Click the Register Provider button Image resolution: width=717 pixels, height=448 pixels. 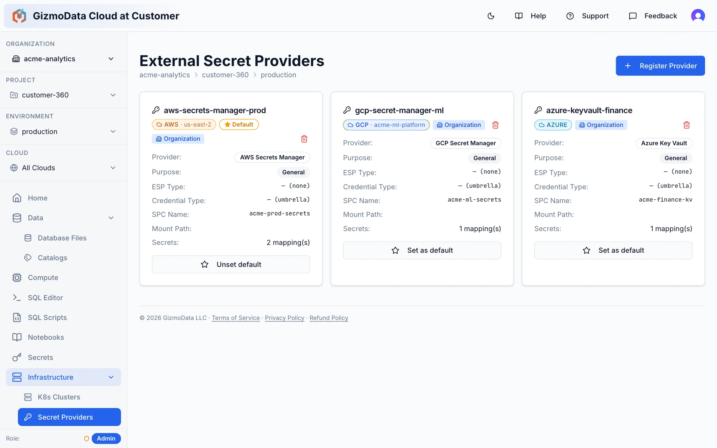660,66
